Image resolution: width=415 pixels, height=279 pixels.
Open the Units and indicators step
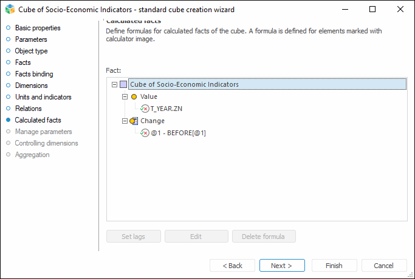coord(43,97)
